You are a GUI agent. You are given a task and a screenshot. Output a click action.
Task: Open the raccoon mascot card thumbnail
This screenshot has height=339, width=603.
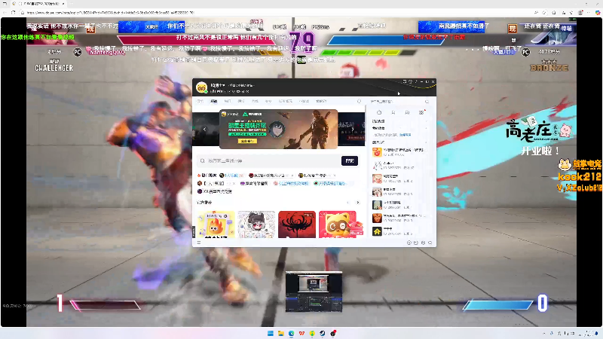(338, 224)
